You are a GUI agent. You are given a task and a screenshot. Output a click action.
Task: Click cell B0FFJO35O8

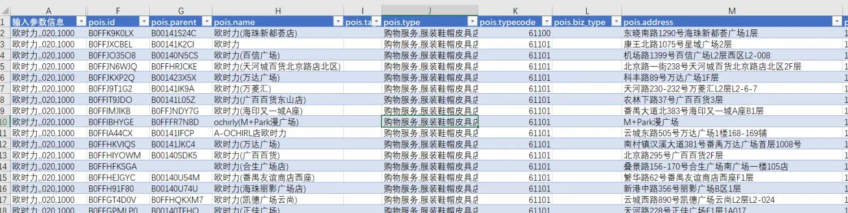[x=112, y=55]
